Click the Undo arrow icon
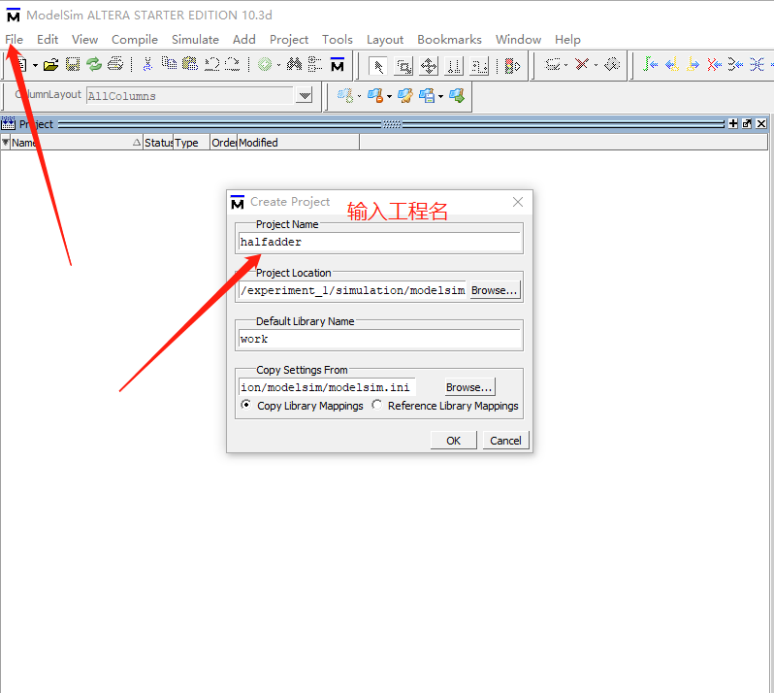The height and width of the screenshot is (693, 774). point(211,64)
